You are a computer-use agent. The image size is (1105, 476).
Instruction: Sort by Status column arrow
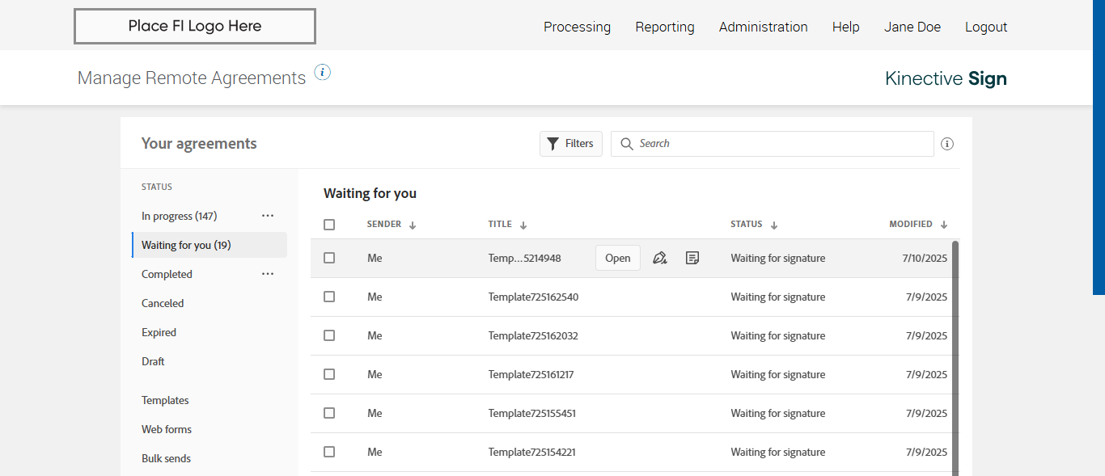click(x=774, y=225)
